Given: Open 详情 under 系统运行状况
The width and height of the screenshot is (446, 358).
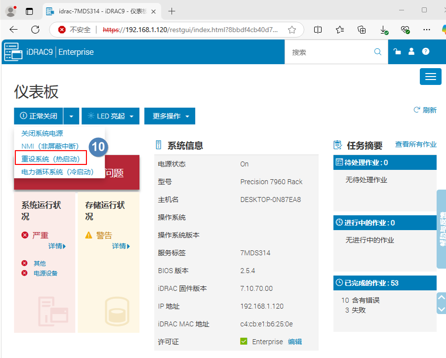Looking at the screenshot, I should pos(57,246).
